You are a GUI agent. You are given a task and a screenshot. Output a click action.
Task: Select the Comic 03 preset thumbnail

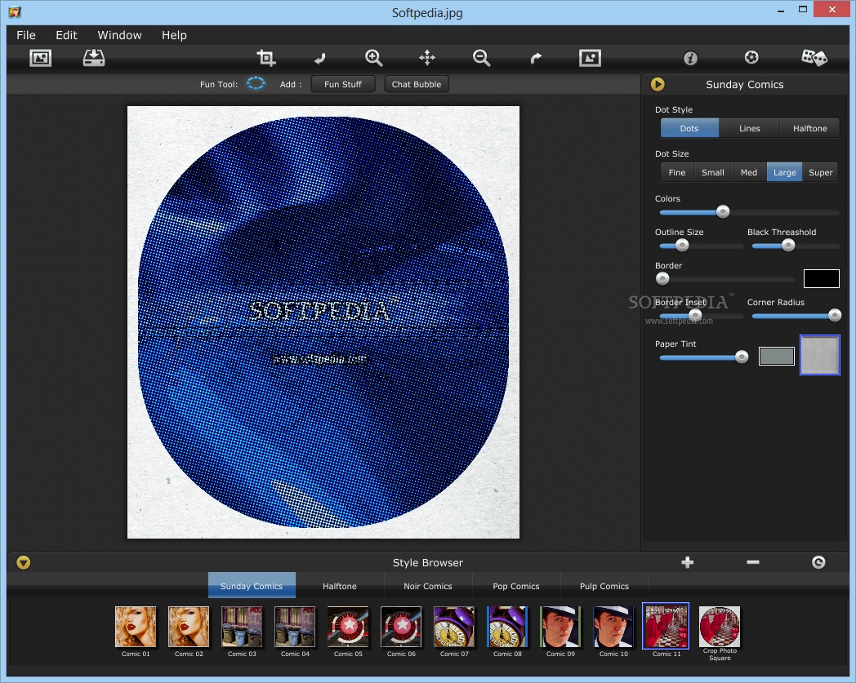[242, 627]
